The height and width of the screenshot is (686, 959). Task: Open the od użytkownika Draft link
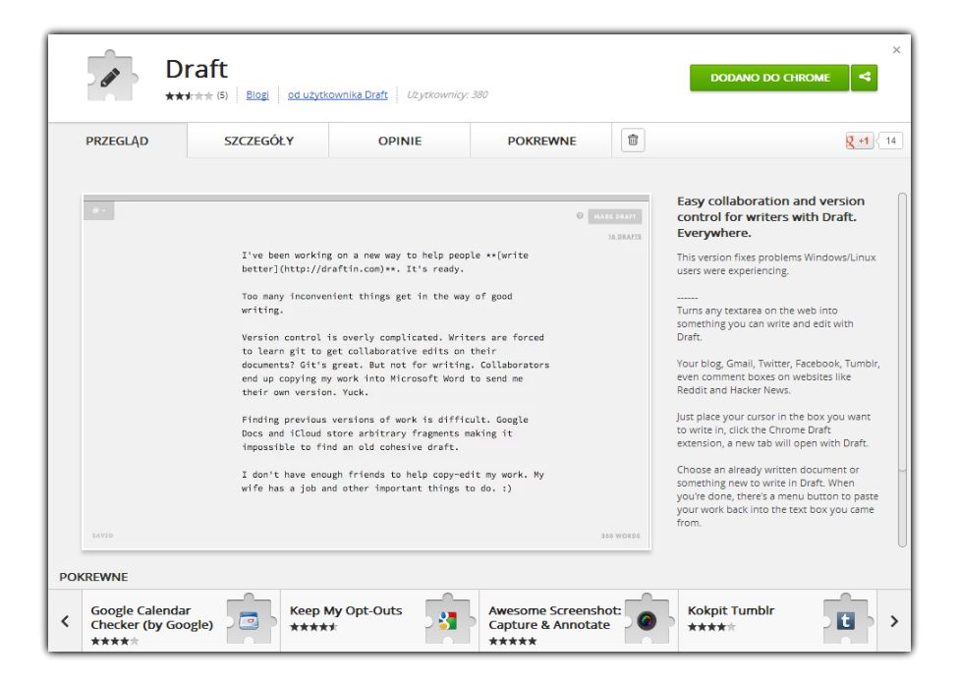point(338,95)
